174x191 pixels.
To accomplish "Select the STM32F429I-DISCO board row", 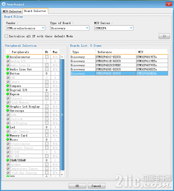I will coord(119,69).
